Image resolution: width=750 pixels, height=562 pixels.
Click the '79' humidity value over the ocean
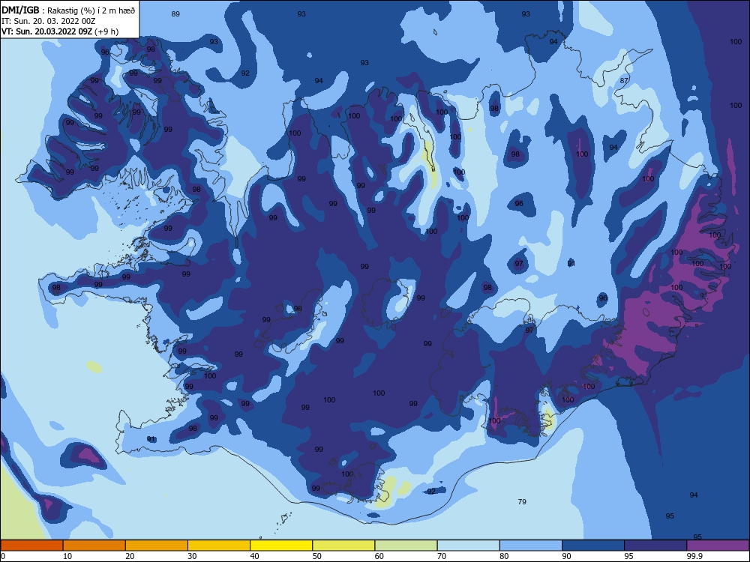point(522,501)
